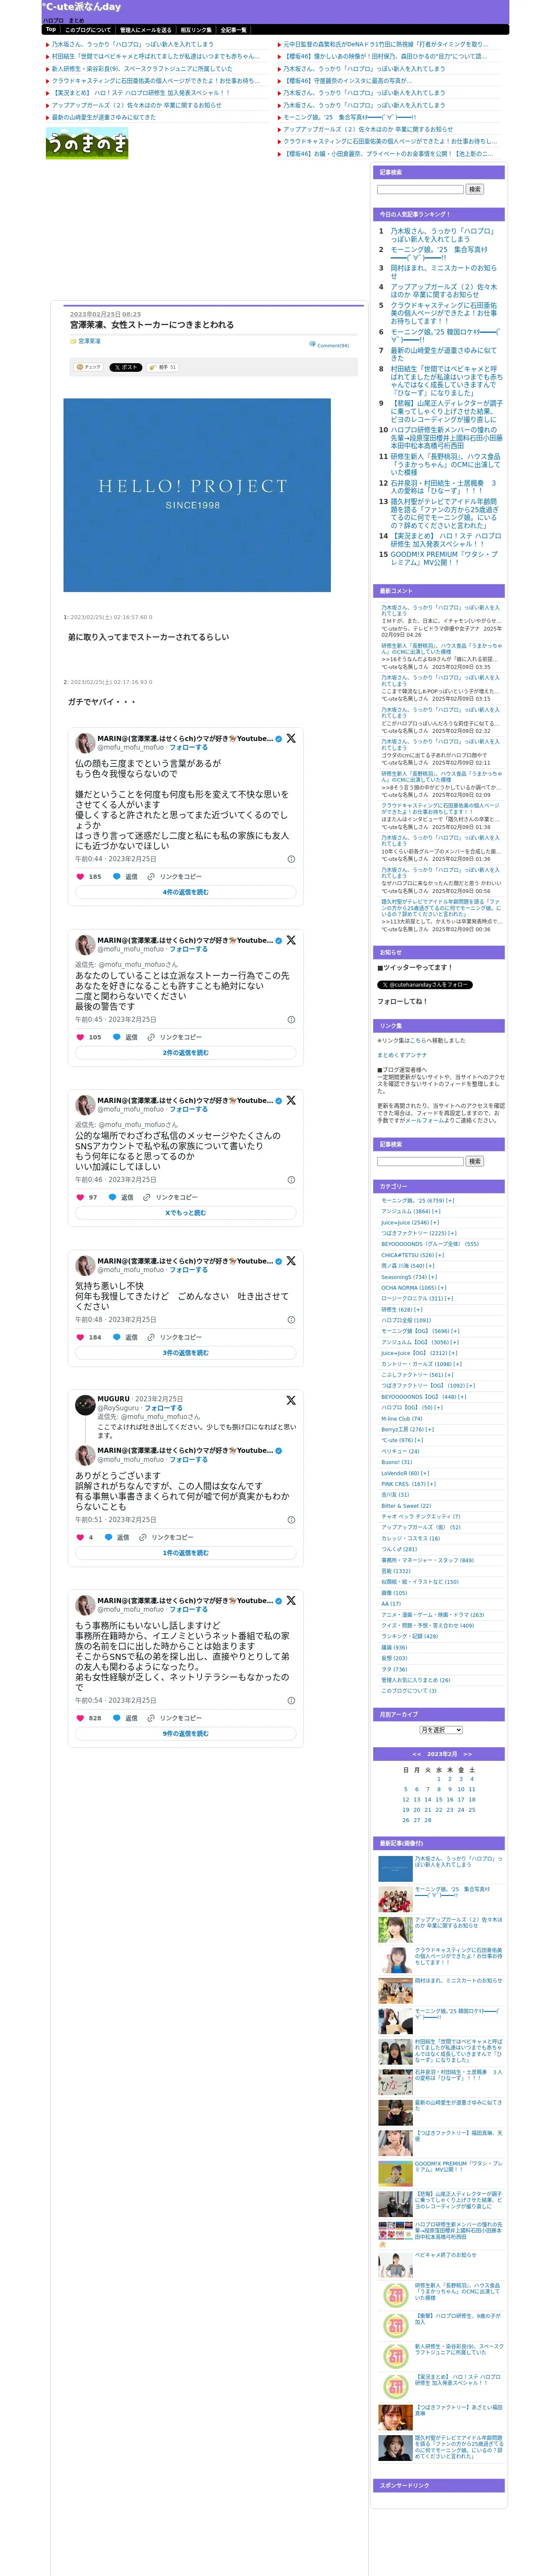This screenshot has width=551, height=2576.
Task: Click the Xでもっと読む button
Action: point(186,1213)
